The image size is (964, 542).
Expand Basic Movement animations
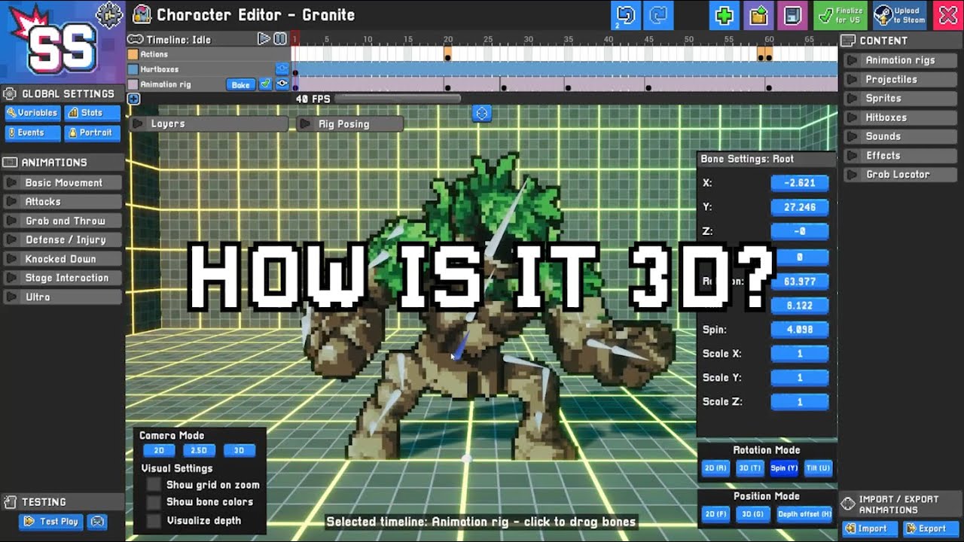coord(63,183)
